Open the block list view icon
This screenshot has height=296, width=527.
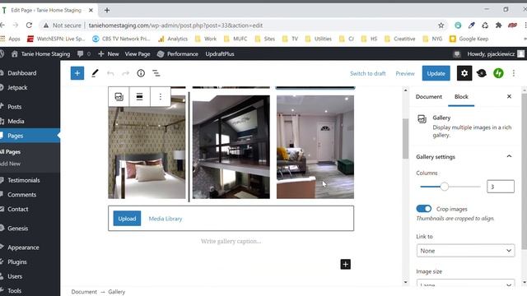(x=156, y=73)
